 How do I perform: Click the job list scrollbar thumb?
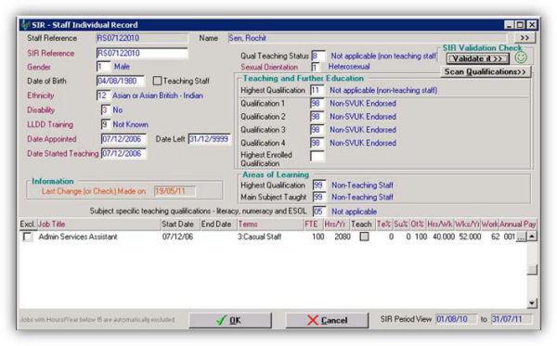coord(532,270)
